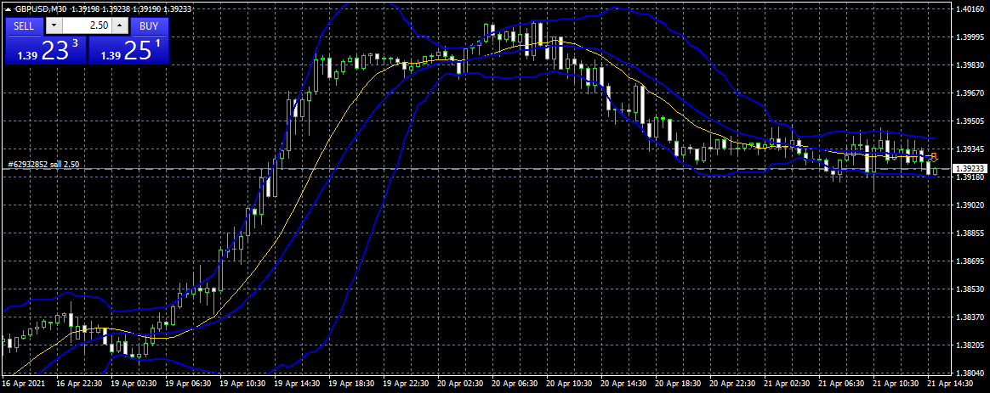Click the 2.50 lot volume field
This screenshot has width=990, height=393.
[x=88, y=25]
